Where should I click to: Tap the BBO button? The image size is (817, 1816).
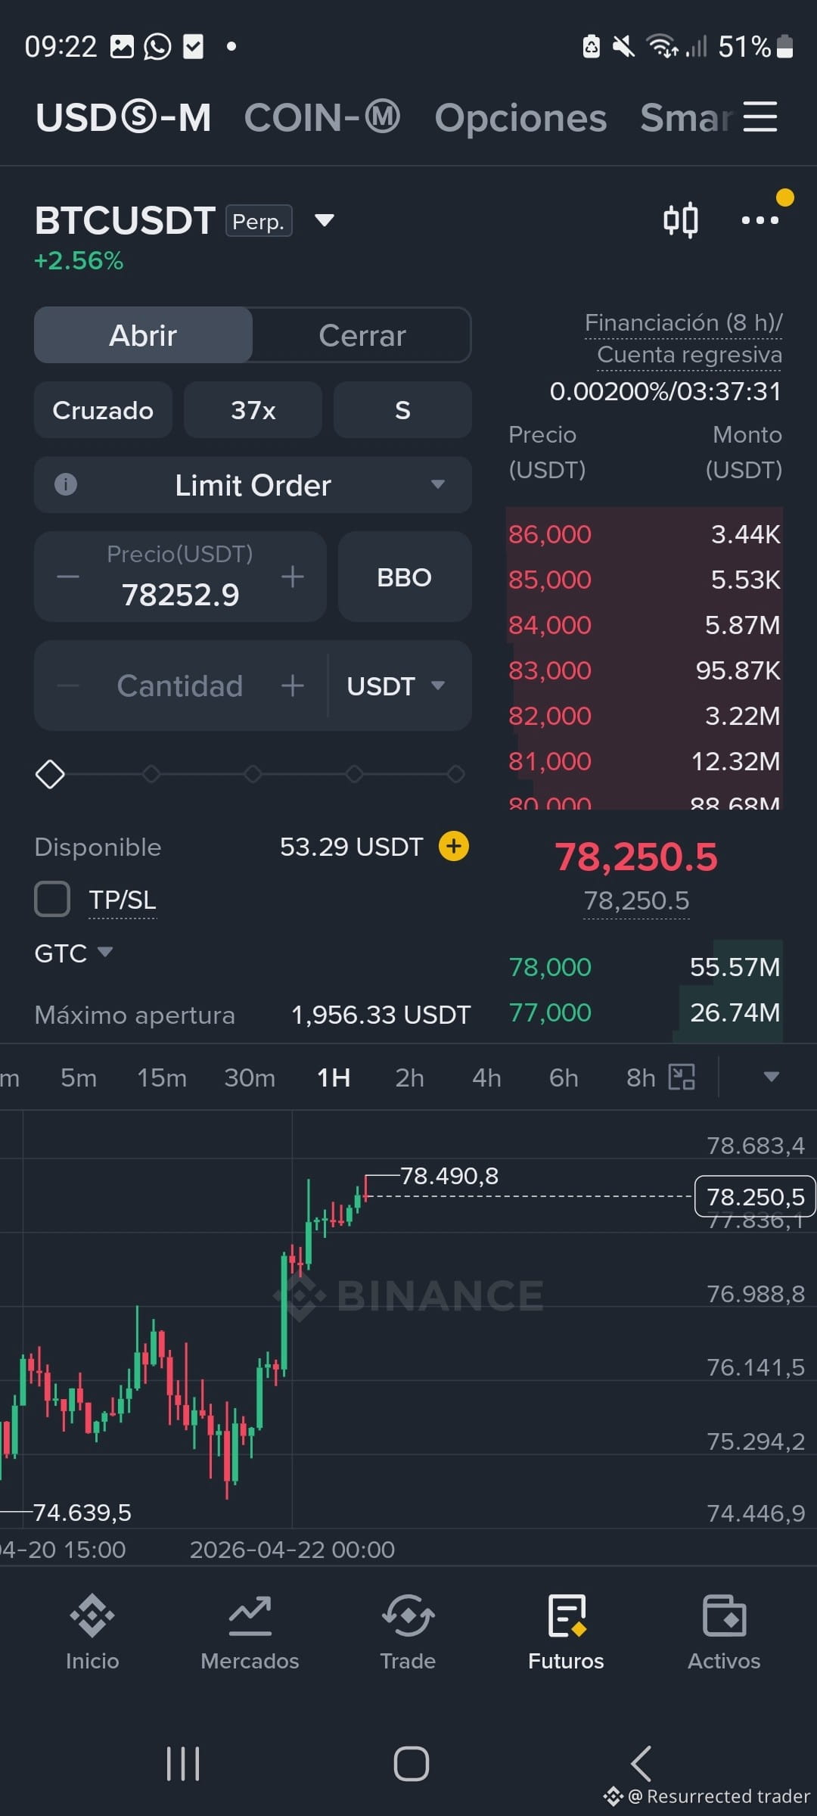[405, 577]
